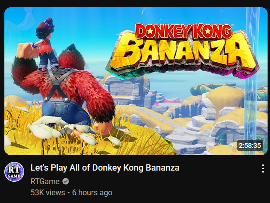Open the three-dot more options menu
This screenshot has width=270, height=203.
pyautogui.click(x=263, y=169)
